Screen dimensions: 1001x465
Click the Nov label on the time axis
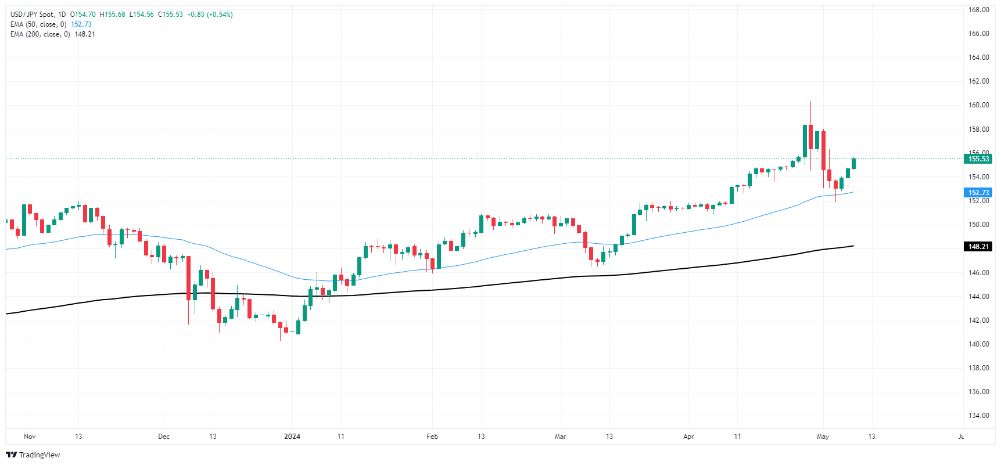click(30, 437)
